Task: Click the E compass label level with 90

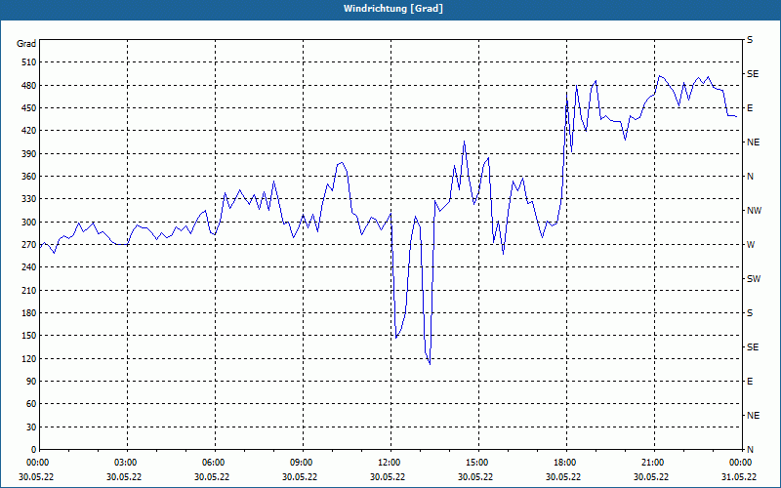Action: [x=750, y=382]
